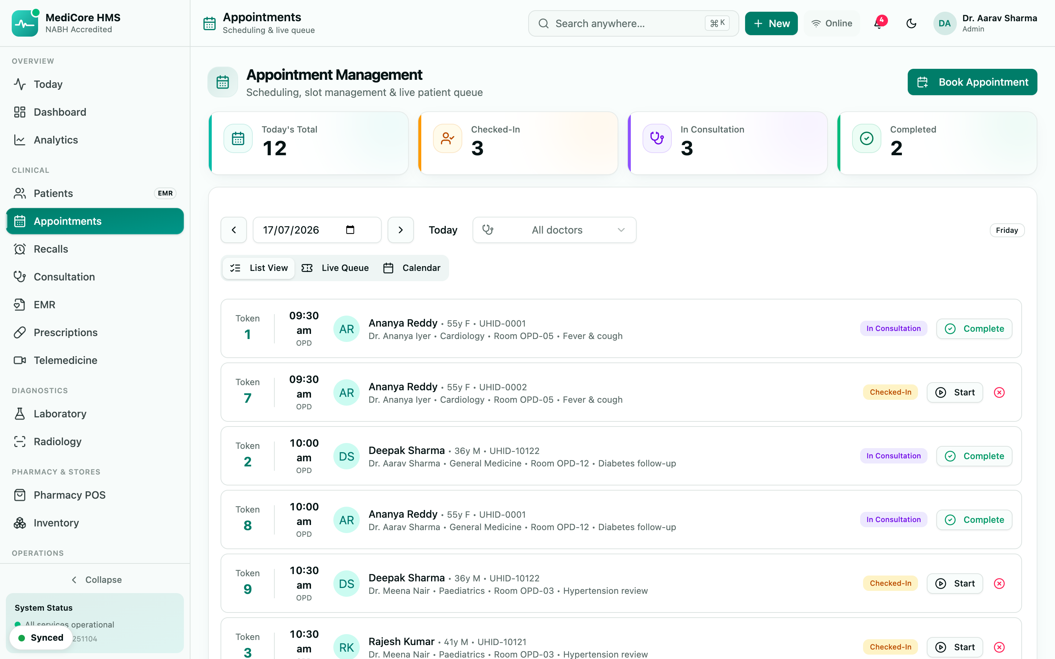The image size is (1055, 659).
Task: Click the Friday day badge
Action: tap(1007, 230)
